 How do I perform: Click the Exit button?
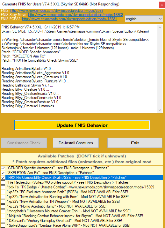pos(135,143)
